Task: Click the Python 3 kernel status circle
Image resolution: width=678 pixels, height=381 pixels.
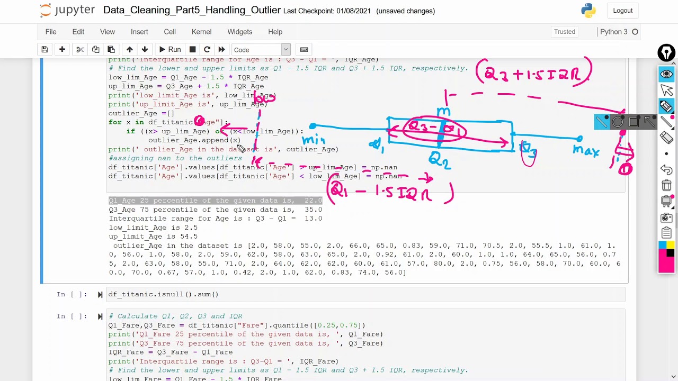Action: (635, 32)
